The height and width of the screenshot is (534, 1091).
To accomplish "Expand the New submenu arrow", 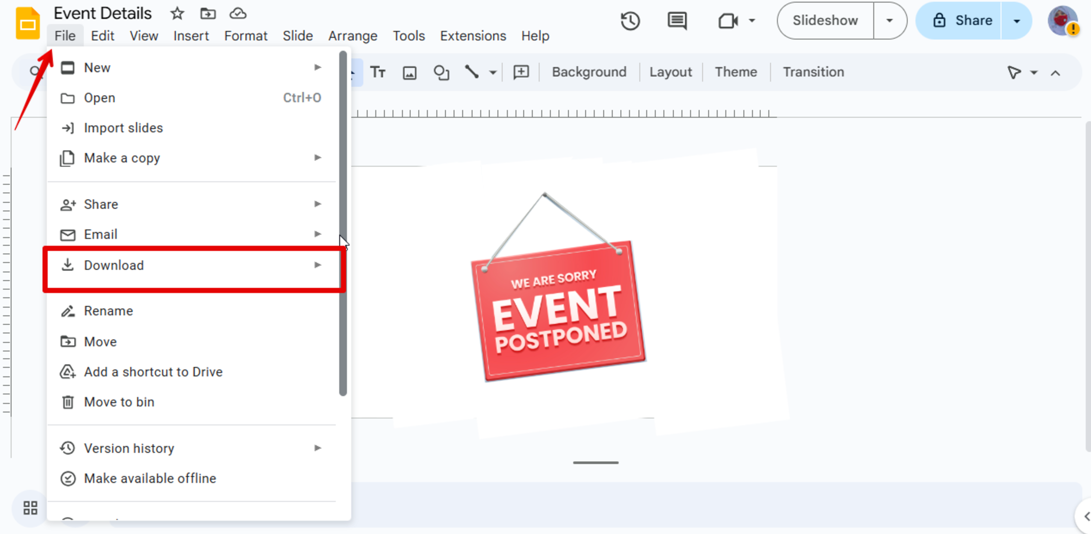I will [x=318, y=67].
